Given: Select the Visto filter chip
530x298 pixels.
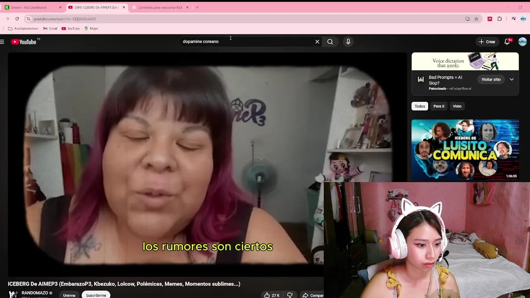Looking at the screenshot, I should click(457, 106).
